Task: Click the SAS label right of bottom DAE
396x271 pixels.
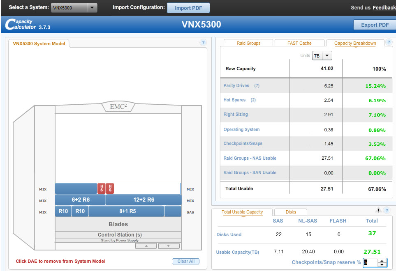Action: [190, 212]
